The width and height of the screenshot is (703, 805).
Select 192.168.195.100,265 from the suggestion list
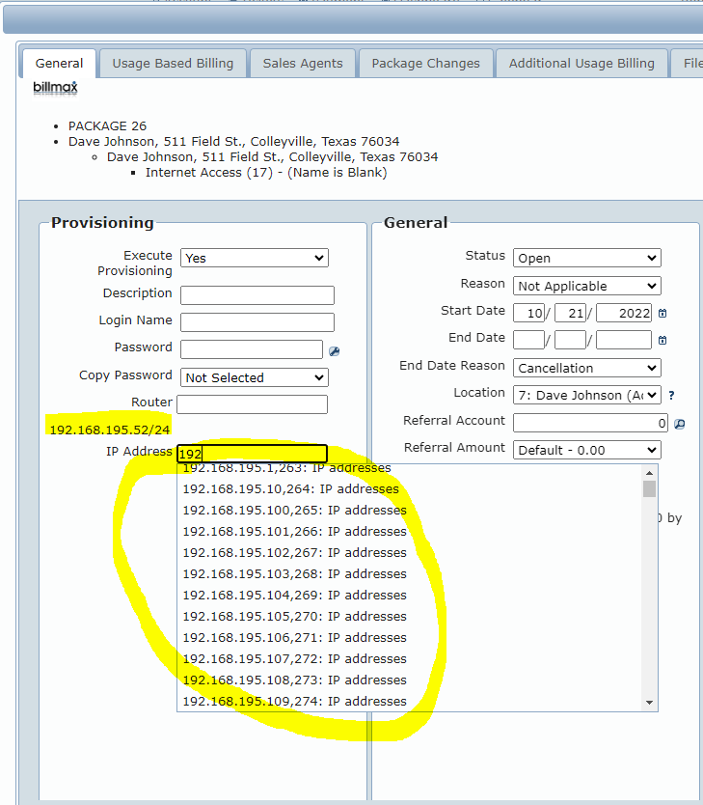(294, 510)
